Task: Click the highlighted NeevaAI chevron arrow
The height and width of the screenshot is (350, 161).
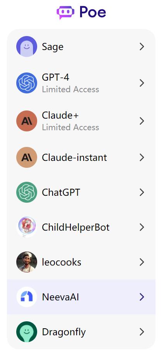Action: point(142,297)
